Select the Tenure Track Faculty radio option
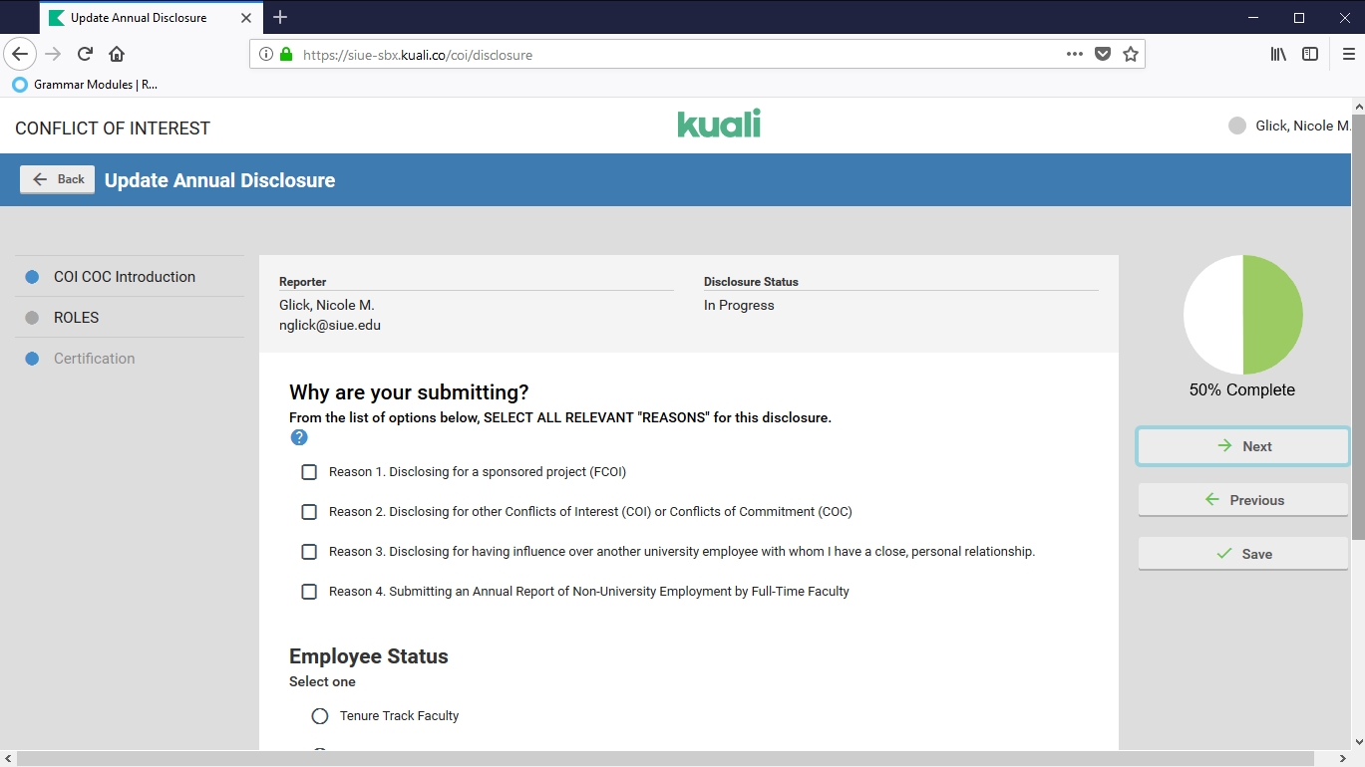The width and height of the screenshot is (1365, 767). click(320, 716)
